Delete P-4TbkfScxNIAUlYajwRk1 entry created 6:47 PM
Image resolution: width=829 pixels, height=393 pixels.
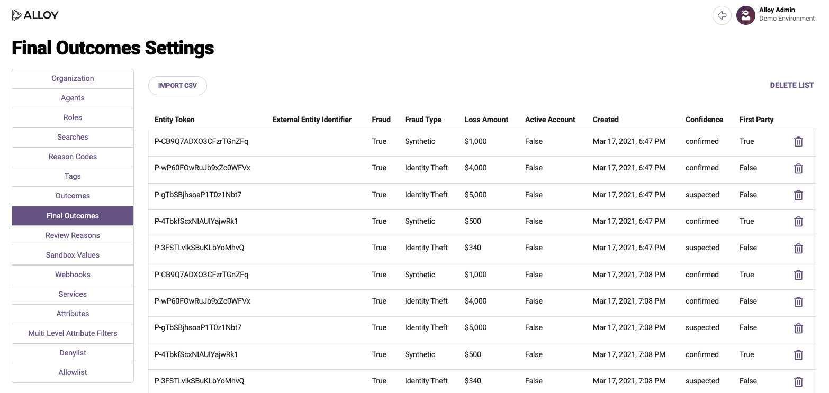(x=798, y=222)
